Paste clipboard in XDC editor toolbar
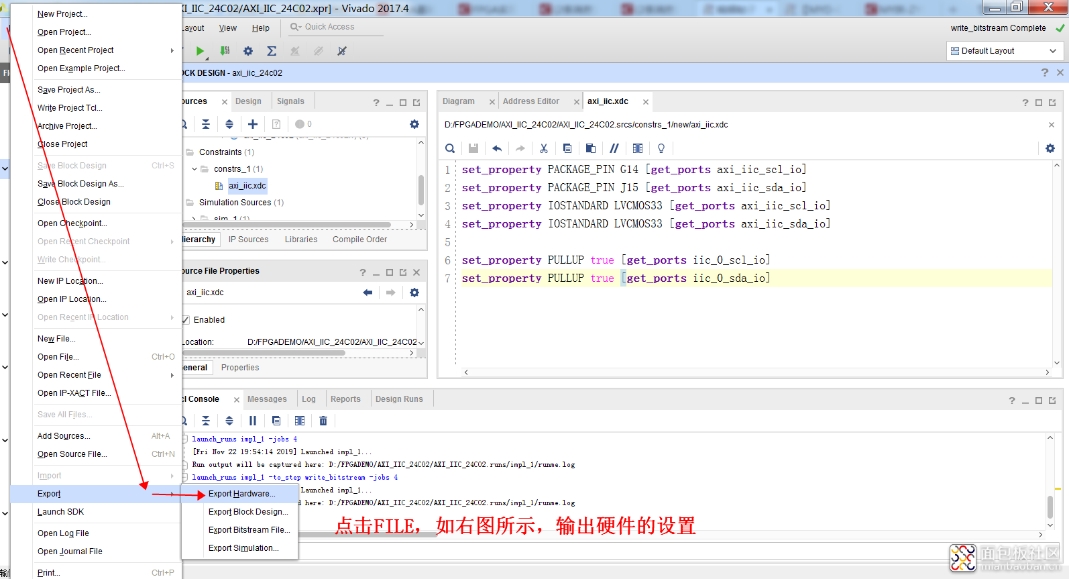 point(591,148)
